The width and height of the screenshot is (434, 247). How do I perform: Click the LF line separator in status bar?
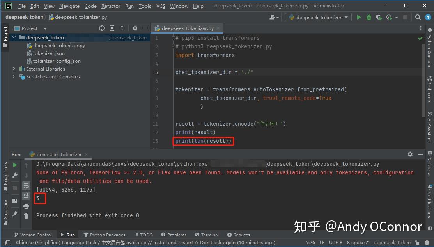(x=322, y=243)
